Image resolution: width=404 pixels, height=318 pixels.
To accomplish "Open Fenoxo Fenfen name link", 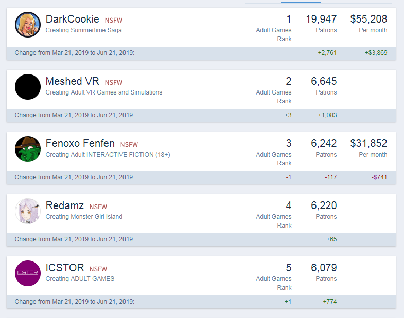I will click(x=80, y=143).
